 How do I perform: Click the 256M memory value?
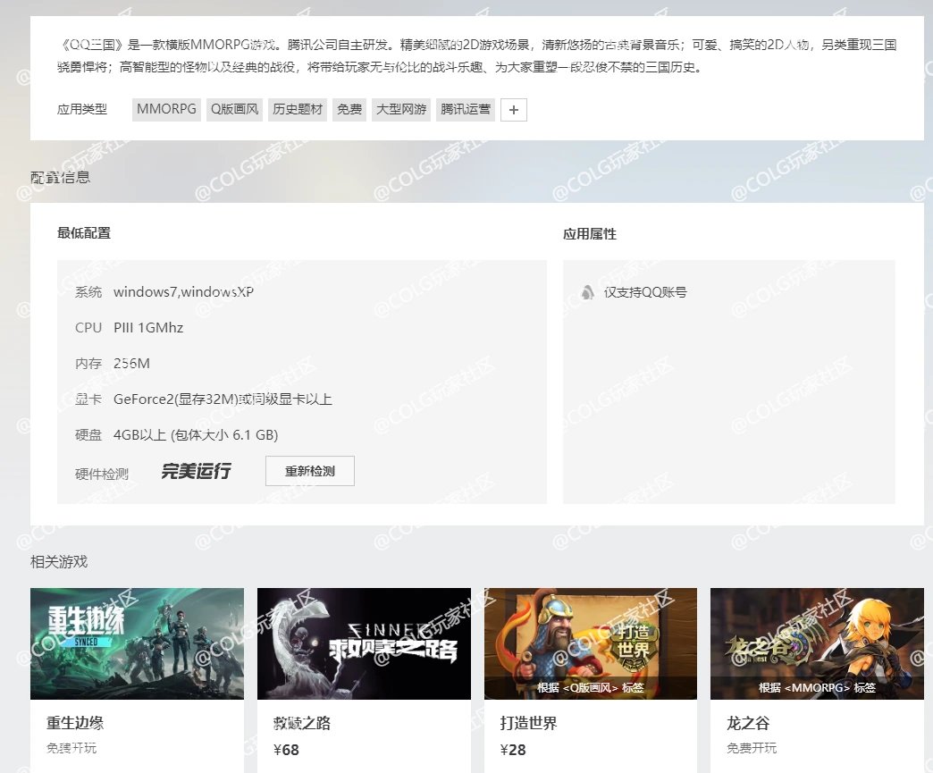tap(131, 364)
